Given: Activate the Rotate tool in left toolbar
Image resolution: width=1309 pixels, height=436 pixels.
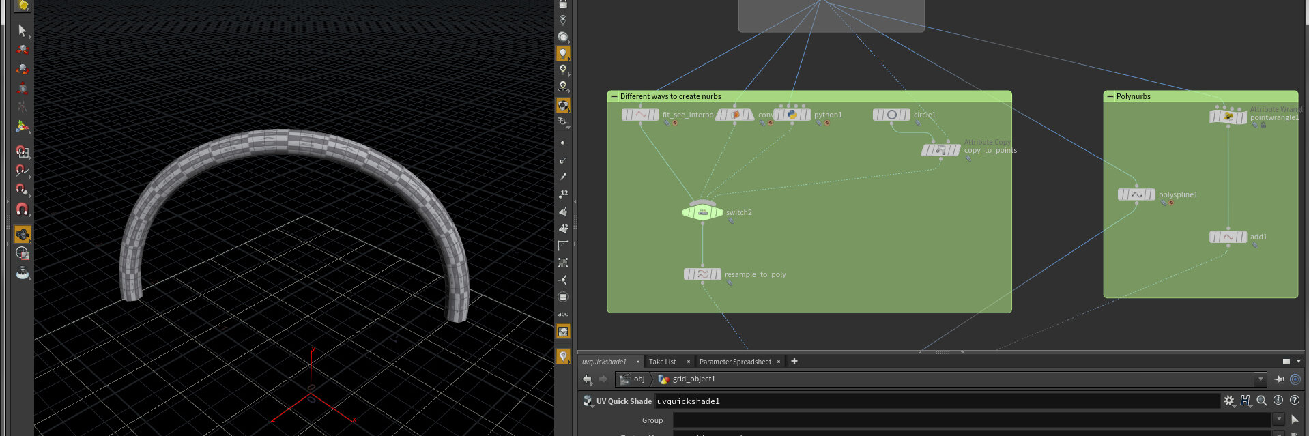Looking at the screenshot, I should [x=22, y=69].
